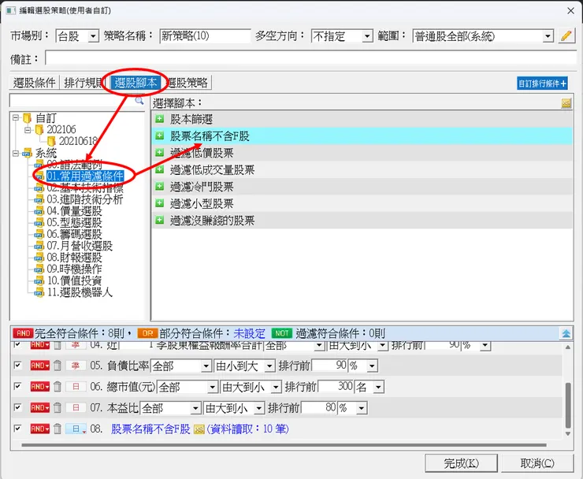Click the XS script icon beside the row 08 name
Screen dimensions: 583x479
click(x=199, y=429)
